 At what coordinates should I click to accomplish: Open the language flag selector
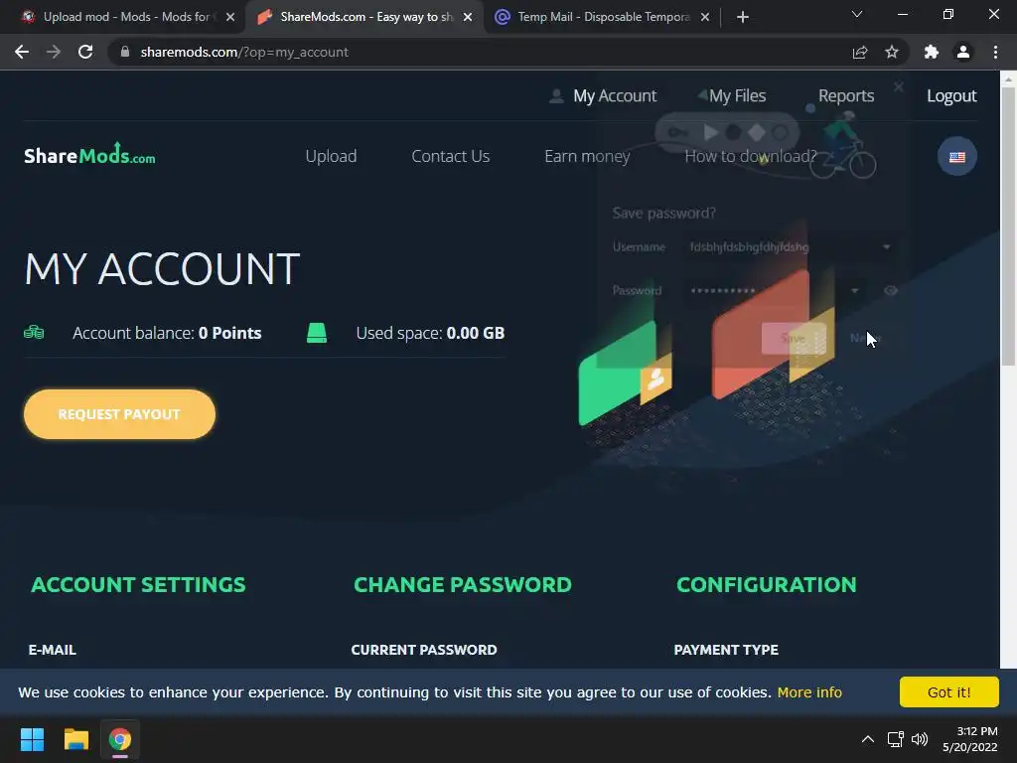pos(956,156)
